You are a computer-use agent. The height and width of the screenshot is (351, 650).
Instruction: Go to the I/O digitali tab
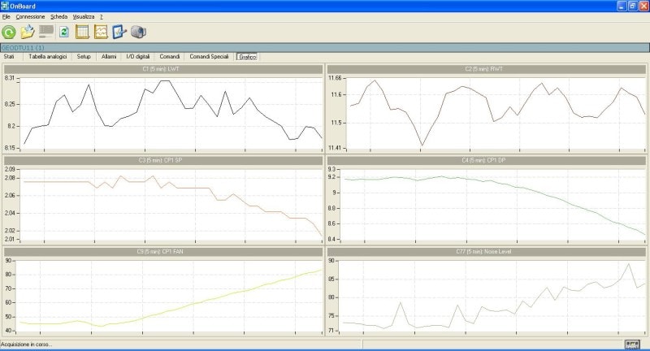click(138, 57)
